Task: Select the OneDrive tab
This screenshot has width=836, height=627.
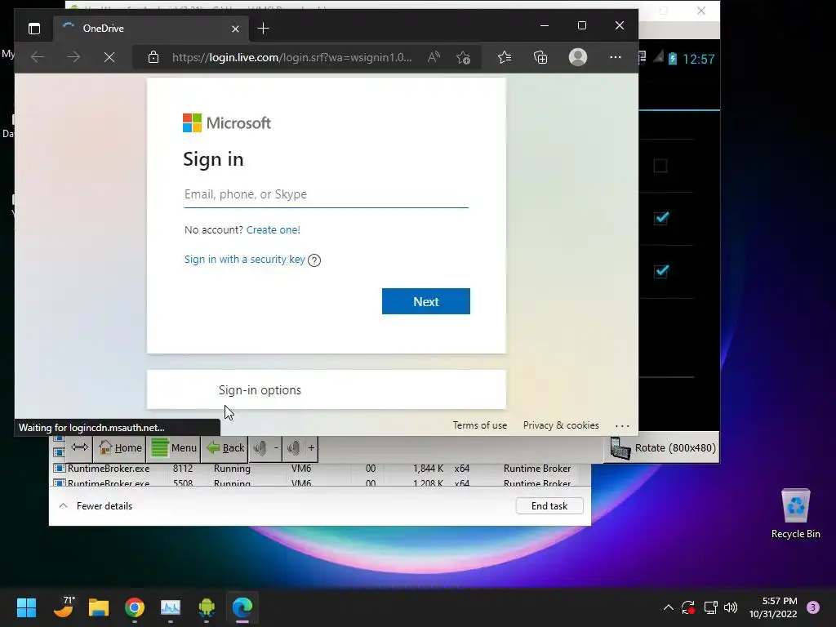Action: (x=149, y=29)
